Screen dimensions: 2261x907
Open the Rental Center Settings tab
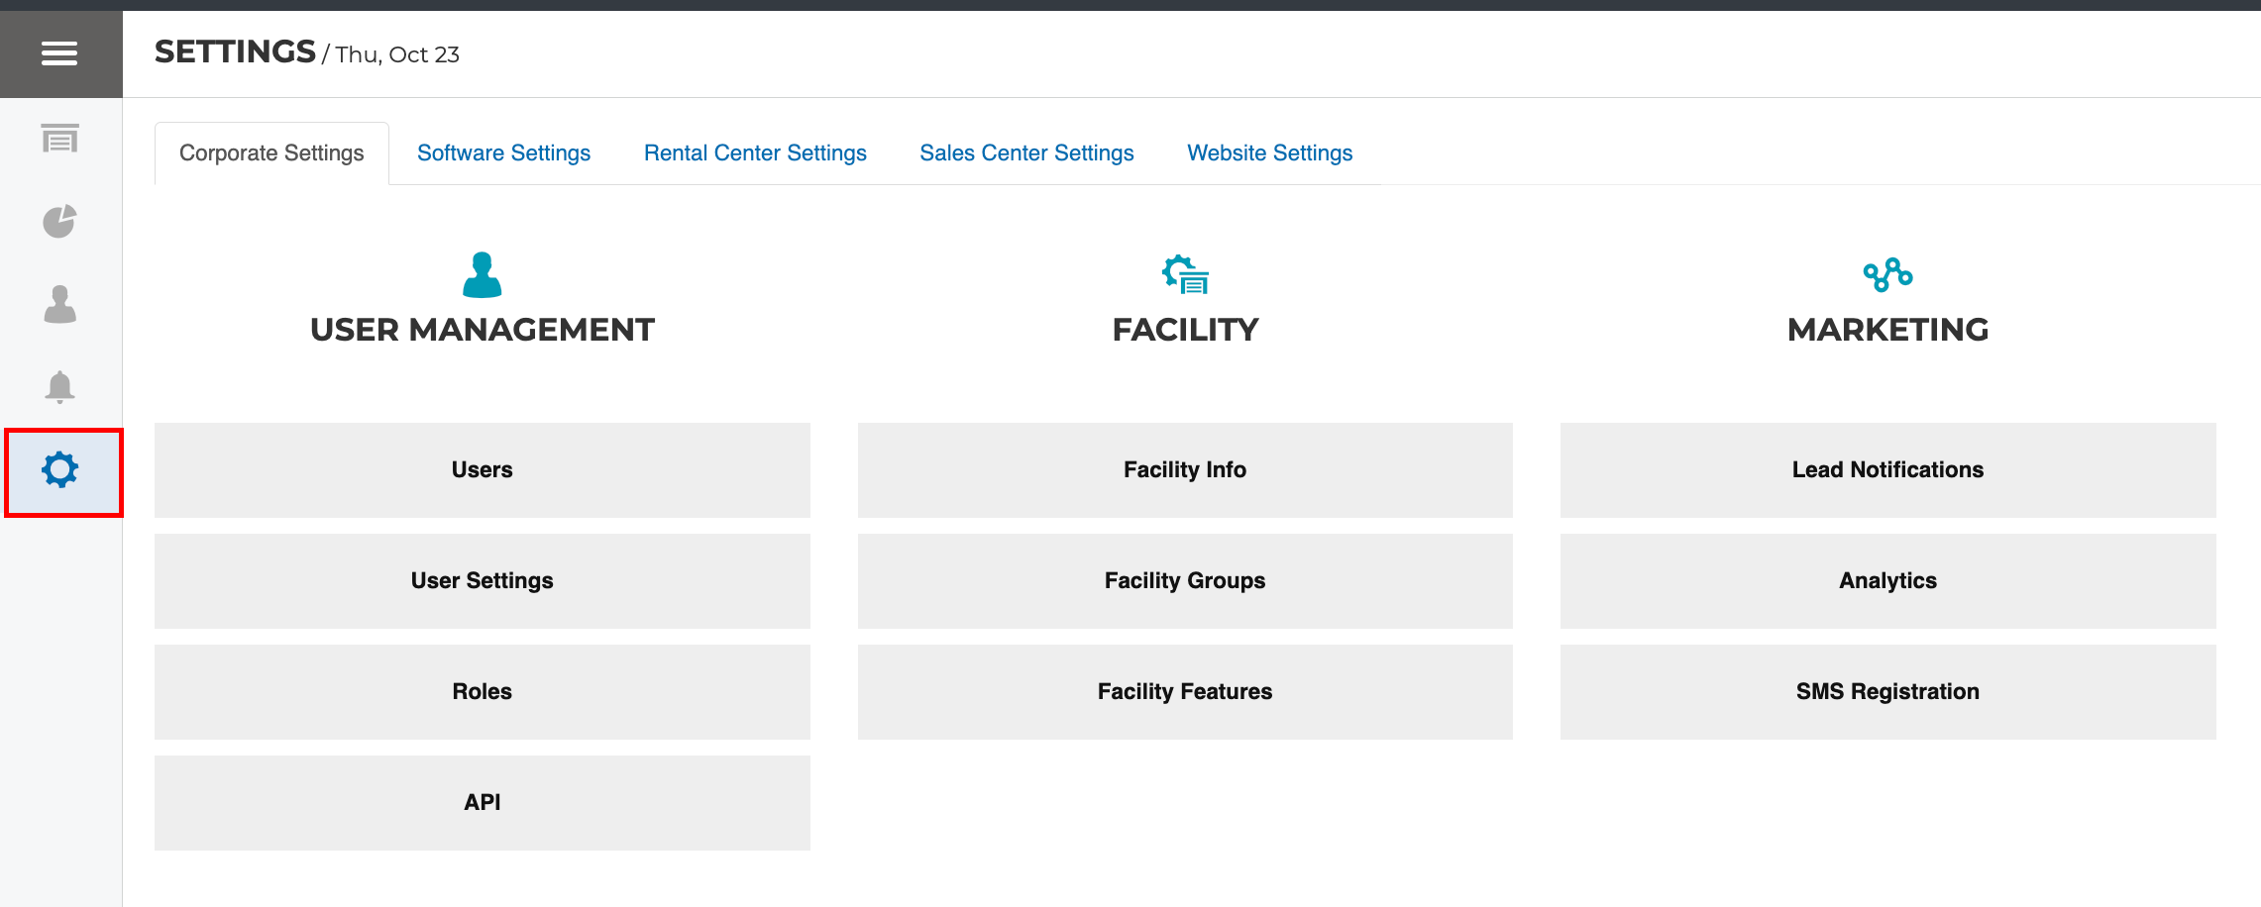(755, 153)
